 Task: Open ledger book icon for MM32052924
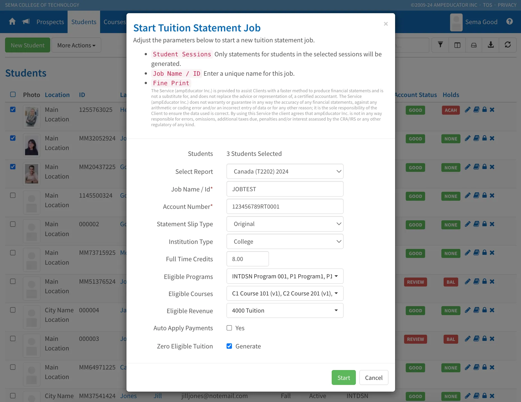click(476, 138)
